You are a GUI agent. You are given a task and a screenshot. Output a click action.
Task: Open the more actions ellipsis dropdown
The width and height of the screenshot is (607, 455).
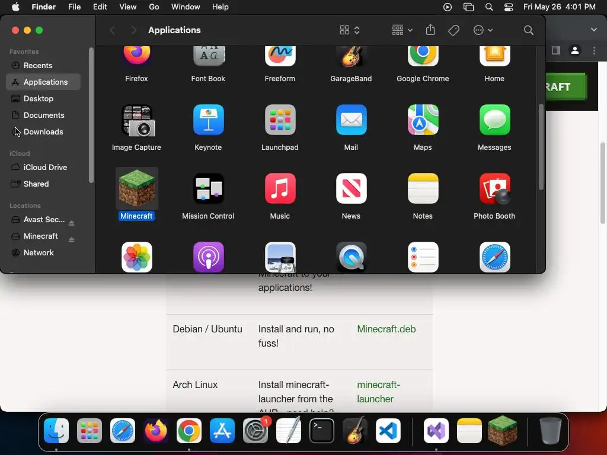click(483, 30)
